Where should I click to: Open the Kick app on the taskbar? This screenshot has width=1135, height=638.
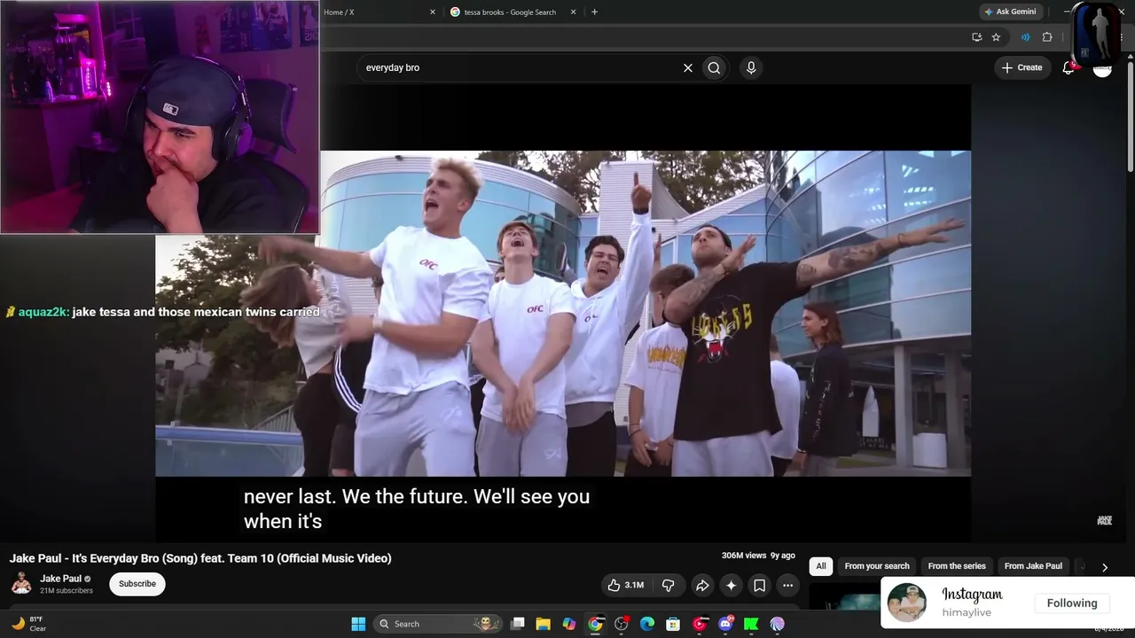point(751,624)
